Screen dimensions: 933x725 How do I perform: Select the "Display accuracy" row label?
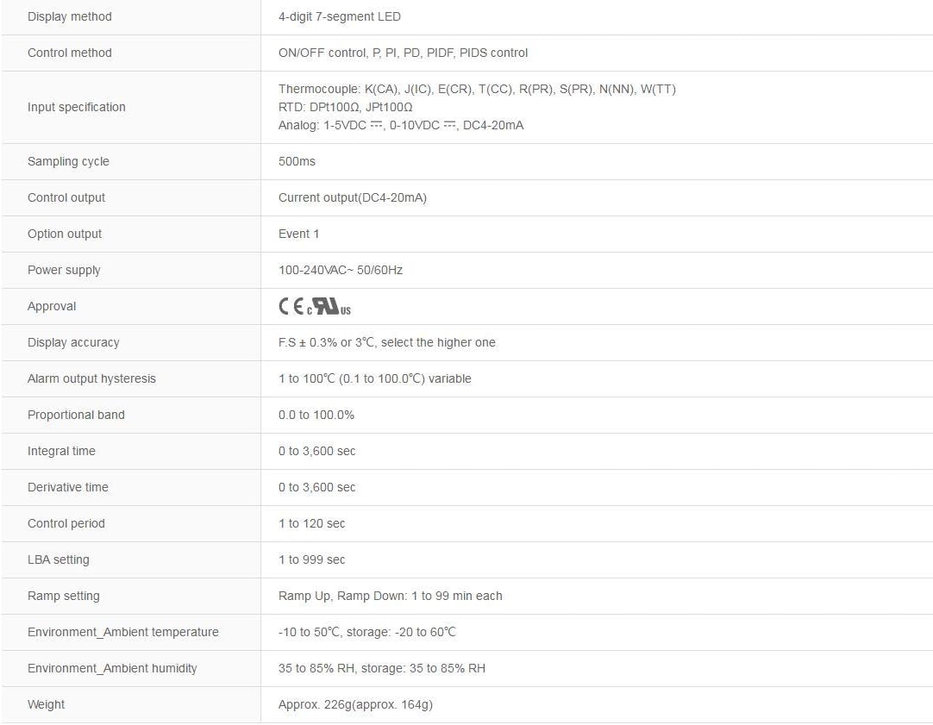coord(73,342)
